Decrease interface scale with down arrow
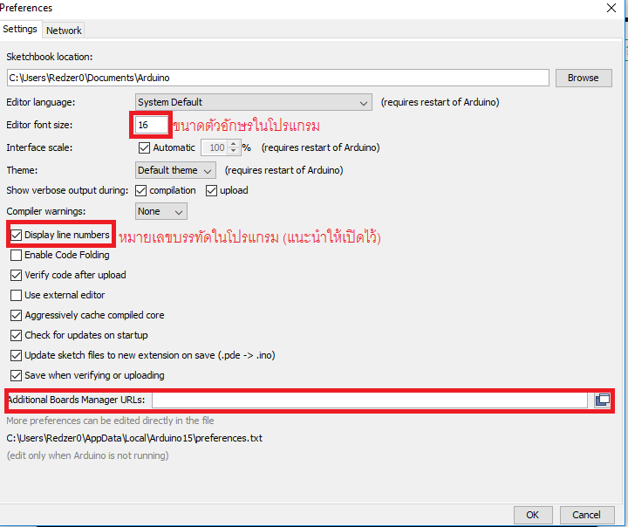Image resolution: width=628 pixels, height=527 pixels. [x=233, y=151]
